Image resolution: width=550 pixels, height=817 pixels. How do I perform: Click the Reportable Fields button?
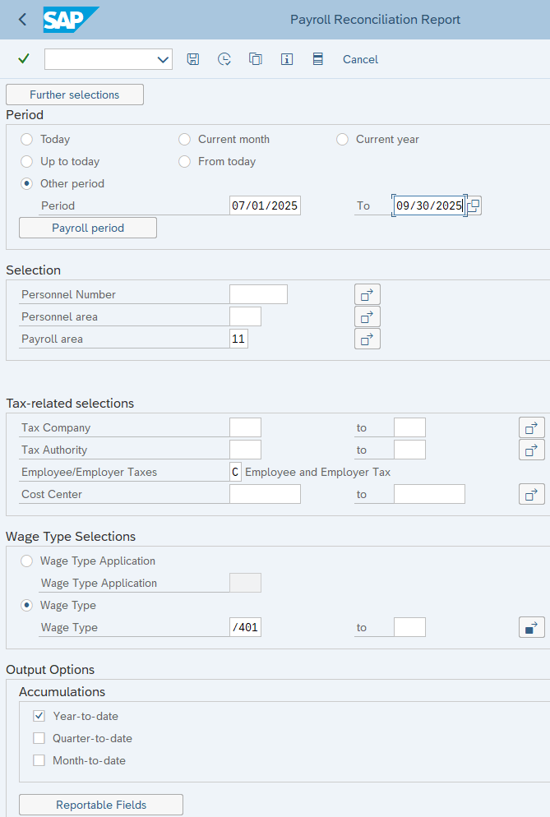100,804
